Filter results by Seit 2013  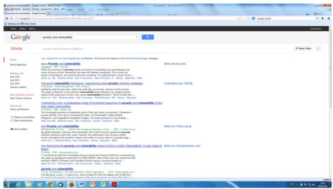click(15, 80)
